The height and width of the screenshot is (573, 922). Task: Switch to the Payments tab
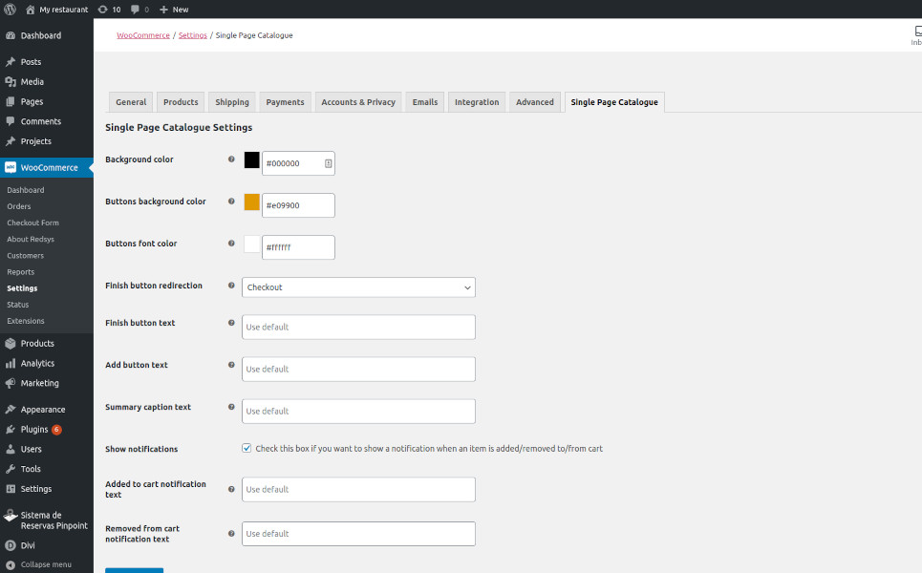[285, 102]
